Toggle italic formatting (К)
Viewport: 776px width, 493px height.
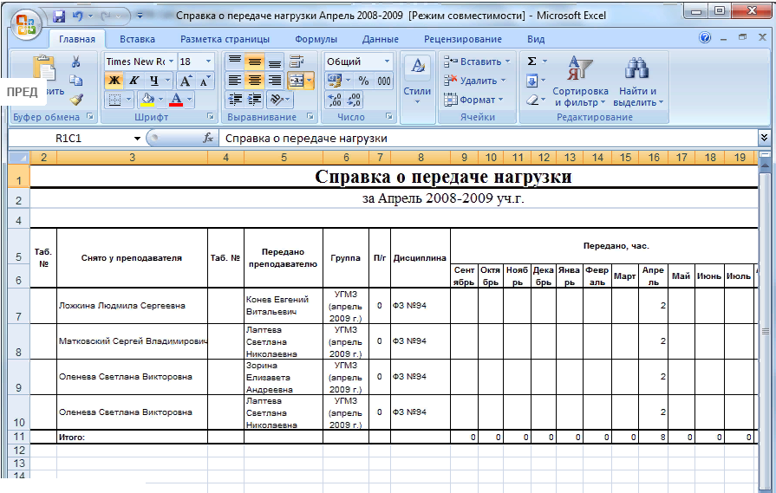[134, 81]
